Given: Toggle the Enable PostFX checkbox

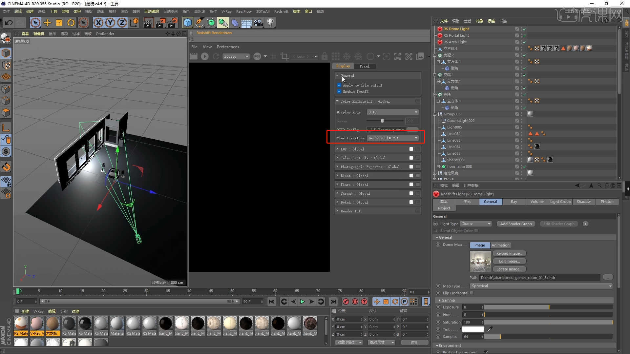Looking at the screenshot, I should pyautogui.click(x=339, y=91).
